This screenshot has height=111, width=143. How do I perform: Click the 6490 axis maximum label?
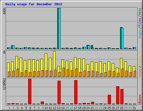(x=4, y=11)
